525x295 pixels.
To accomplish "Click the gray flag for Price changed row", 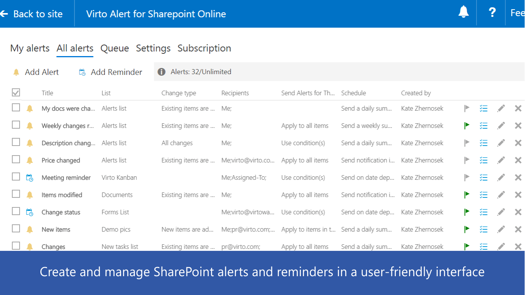I will pos(467,160).
